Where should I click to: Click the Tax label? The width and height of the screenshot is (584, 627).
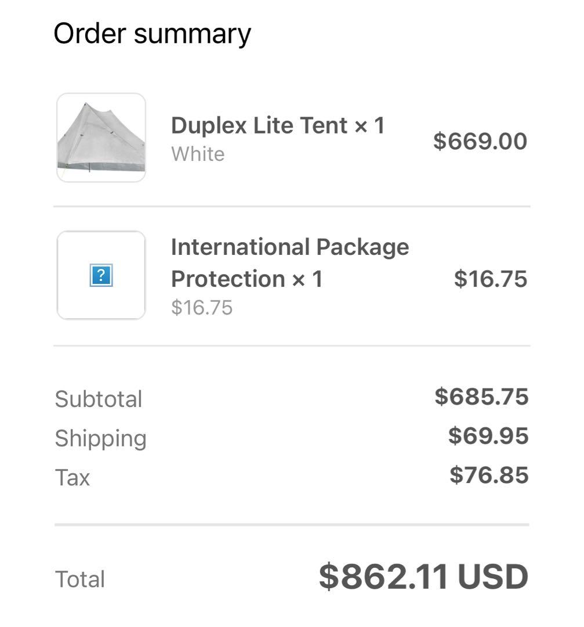[x=71, y=477]
